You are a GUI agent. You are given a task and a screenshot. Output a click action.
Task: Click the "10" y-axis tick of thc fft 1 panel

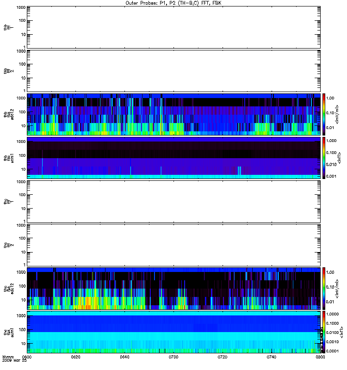(x=24, y=209)
